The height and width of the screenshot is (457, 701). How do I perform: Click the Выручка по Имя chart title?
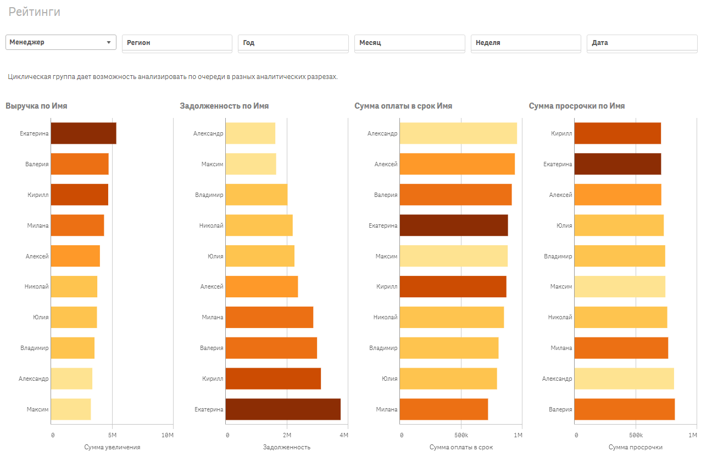click(x=36, y=106)
